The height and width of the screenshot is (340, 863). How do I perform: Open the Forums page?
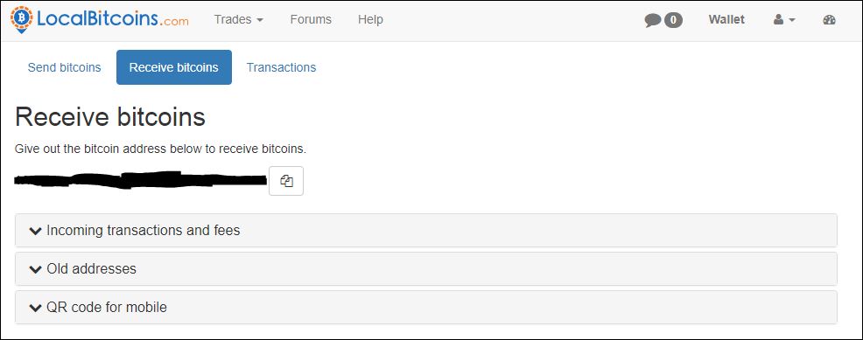tap(311, 20)
